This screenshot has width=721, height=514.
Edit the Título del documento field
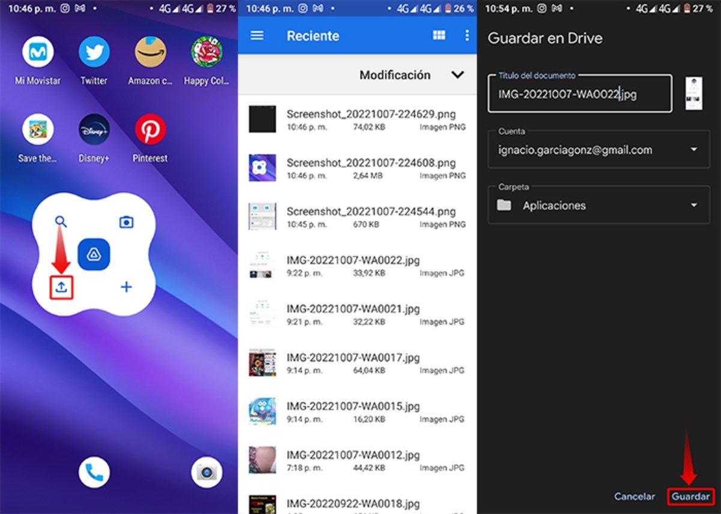[580, 94]
